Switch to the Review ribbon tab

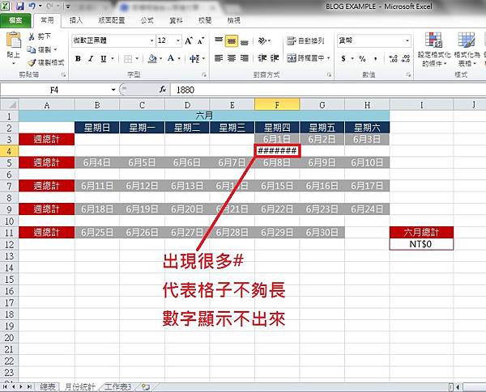[x=205, y=20]
